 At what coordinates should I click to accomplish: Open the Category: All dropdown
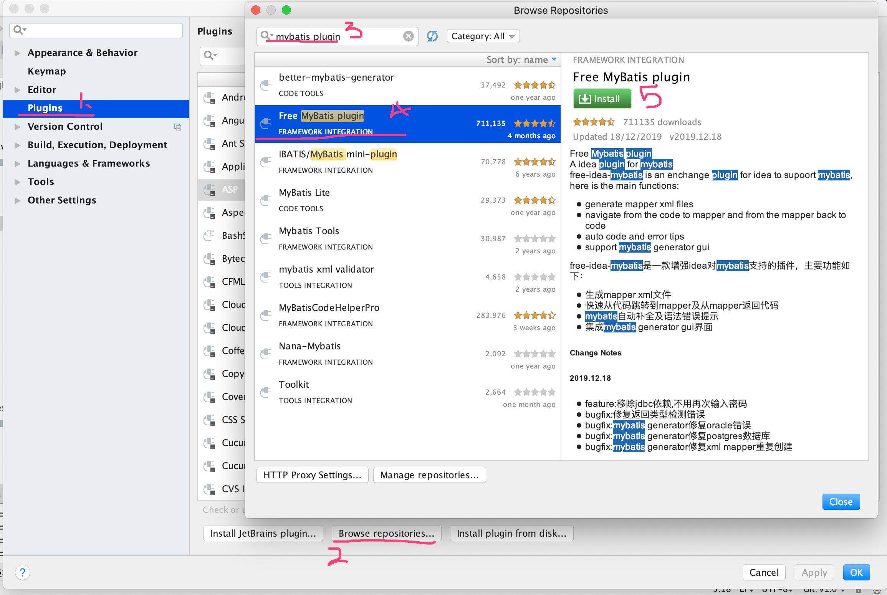(x=483, y=36)
